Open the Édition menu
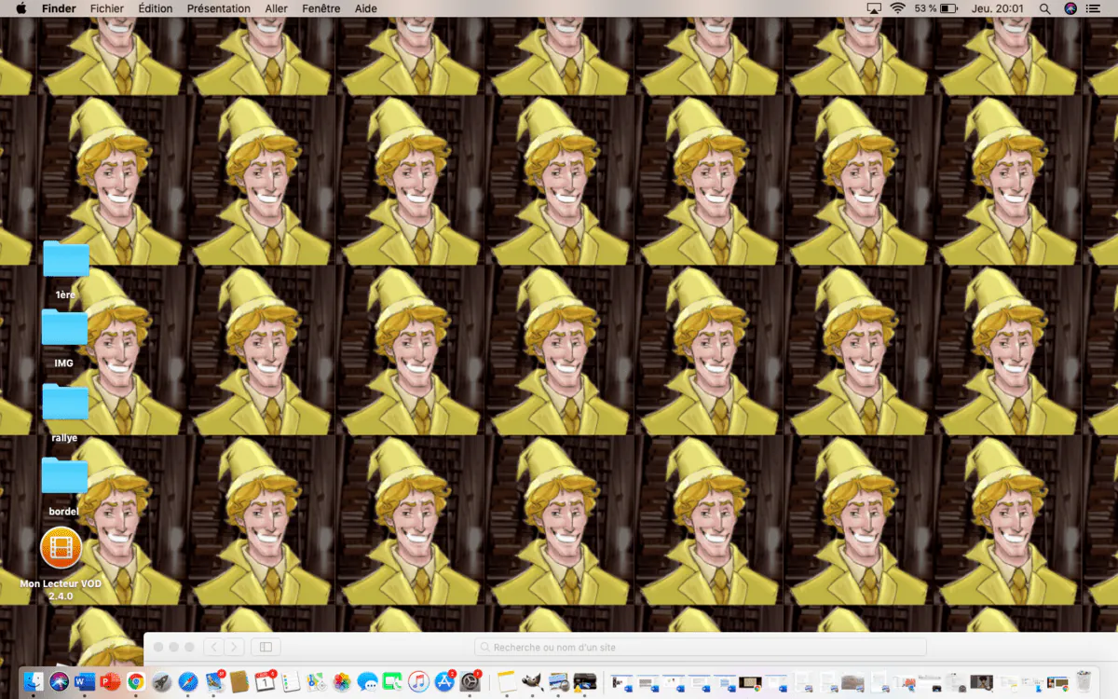Viewport: 1118px width, 699px height. point(156,8)
